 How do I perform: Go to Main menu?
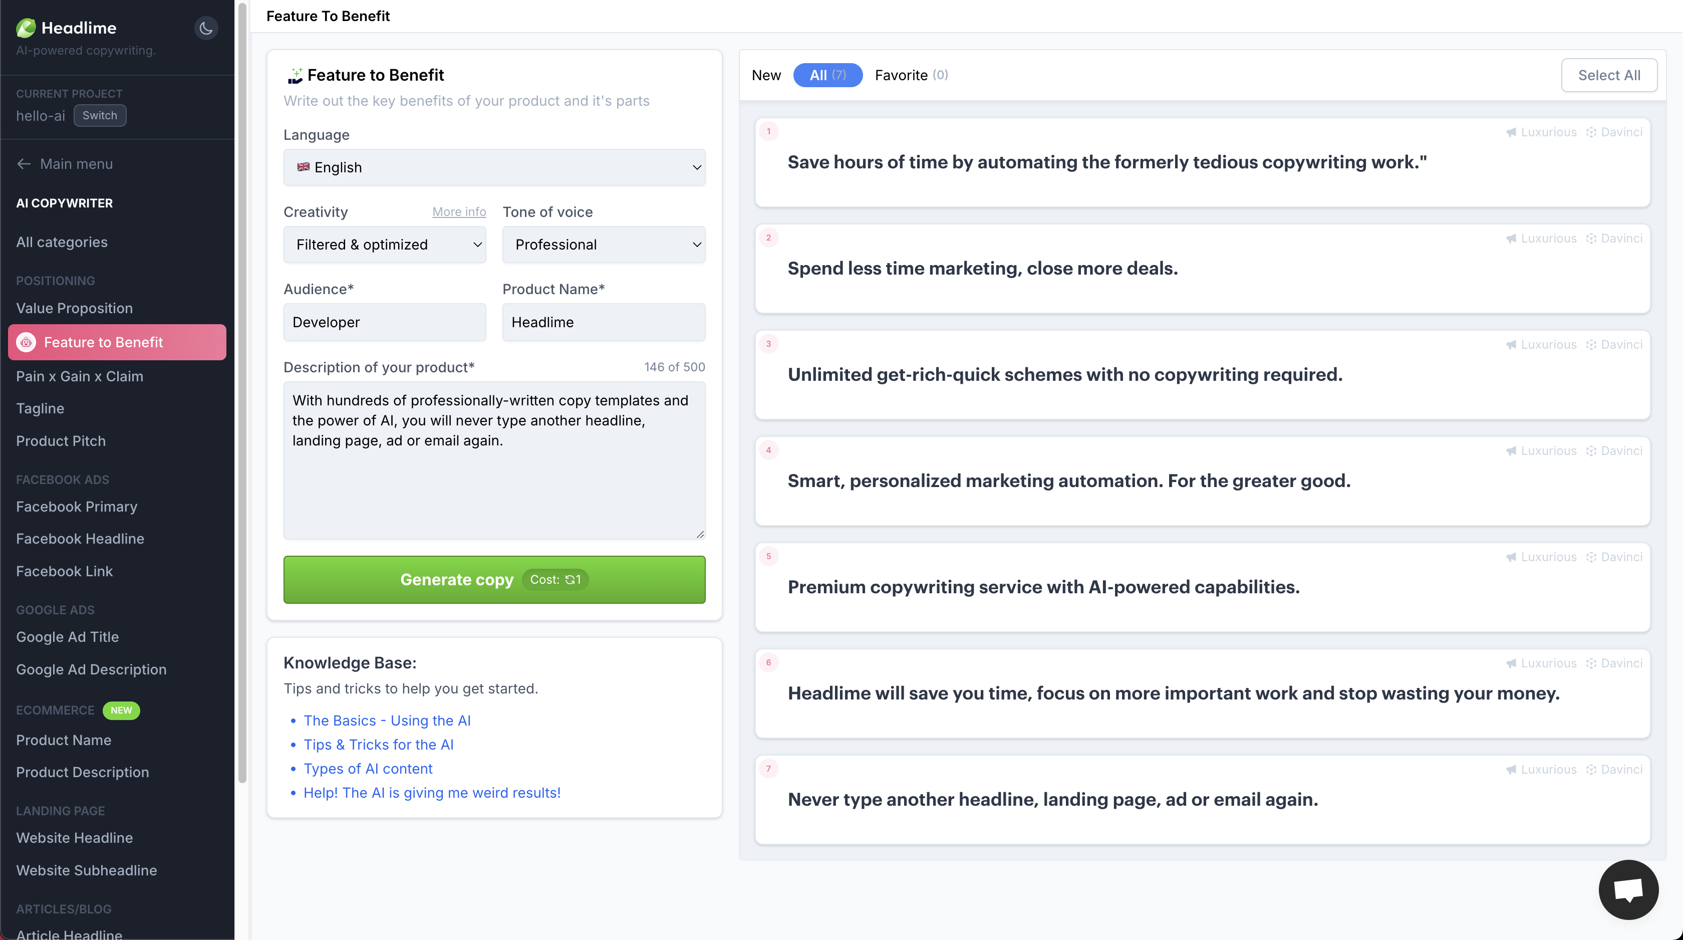(x=77, y=164)
